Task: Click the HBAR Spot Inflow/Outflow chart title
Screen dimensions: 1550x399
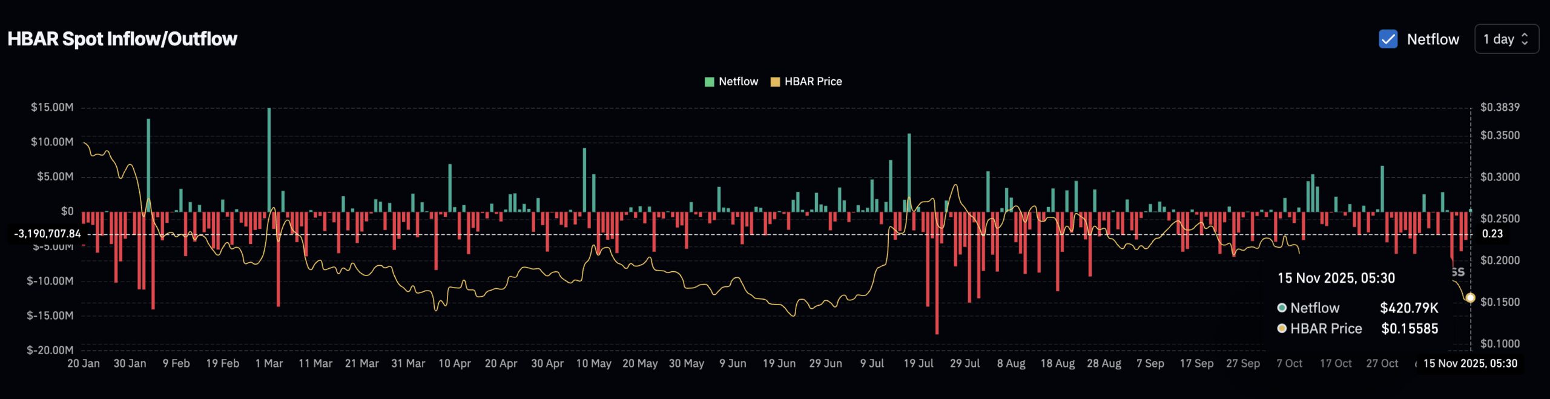Action: (x=122, y=39)
